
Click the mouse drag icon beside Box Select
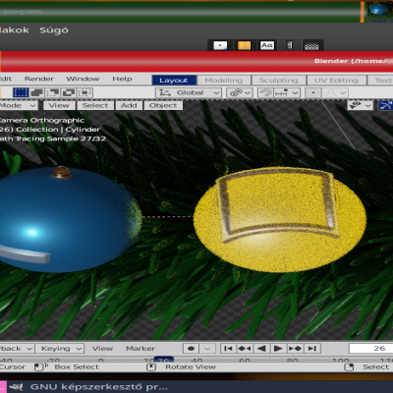41,367
